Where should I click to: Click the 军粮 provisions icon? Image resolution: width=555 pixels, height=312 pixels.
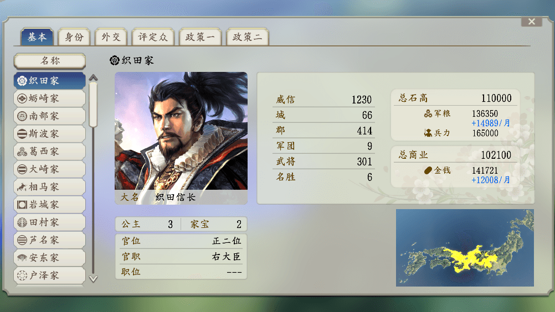(428, 113)
